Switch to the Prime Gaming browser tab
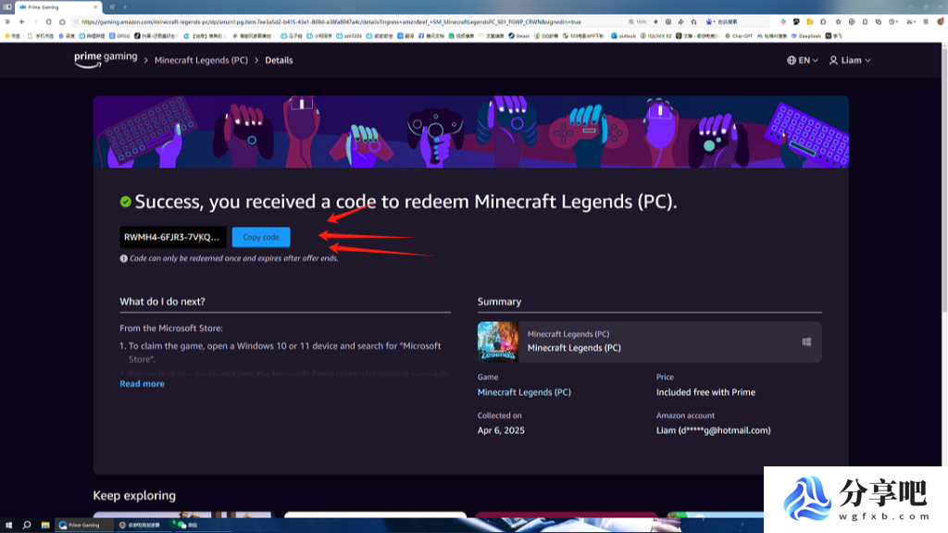Screen dimensions: 948x533 [x=57, y=7]
